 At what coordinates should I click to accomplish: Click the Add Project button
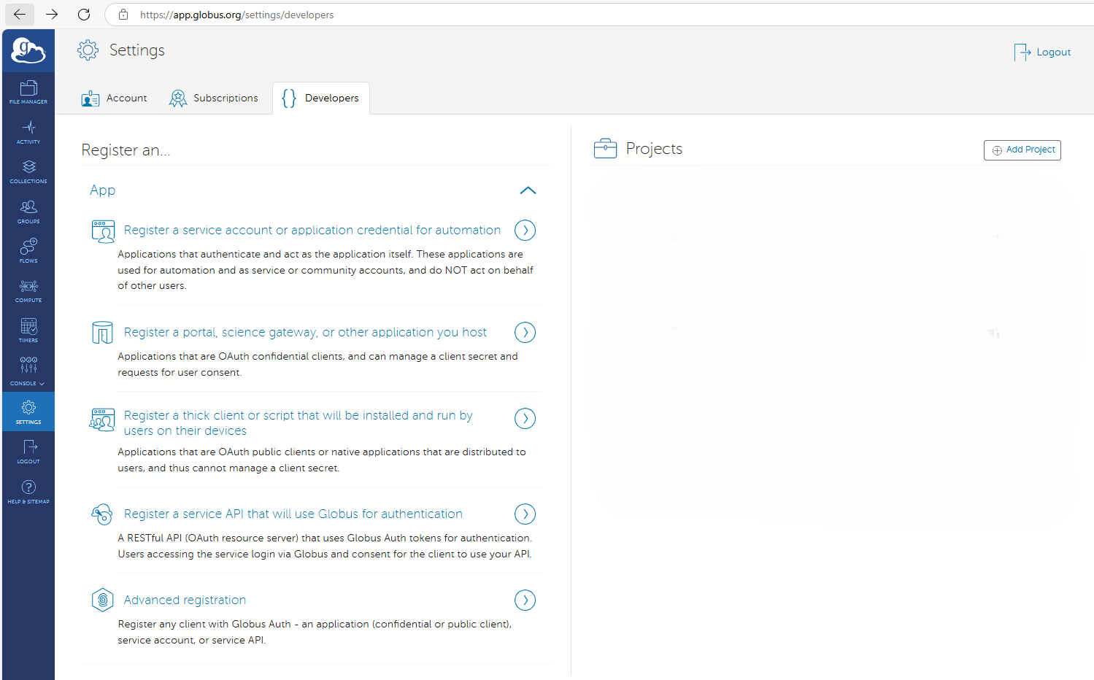1022,150
